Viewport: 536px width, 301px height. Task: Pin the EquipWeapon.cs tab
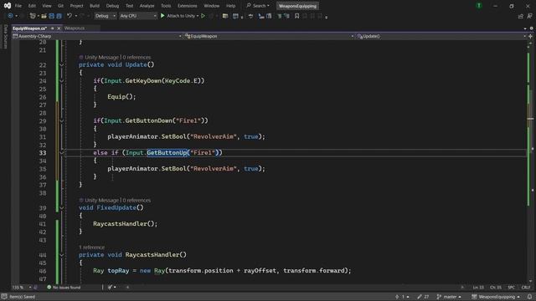coord(52,28)
